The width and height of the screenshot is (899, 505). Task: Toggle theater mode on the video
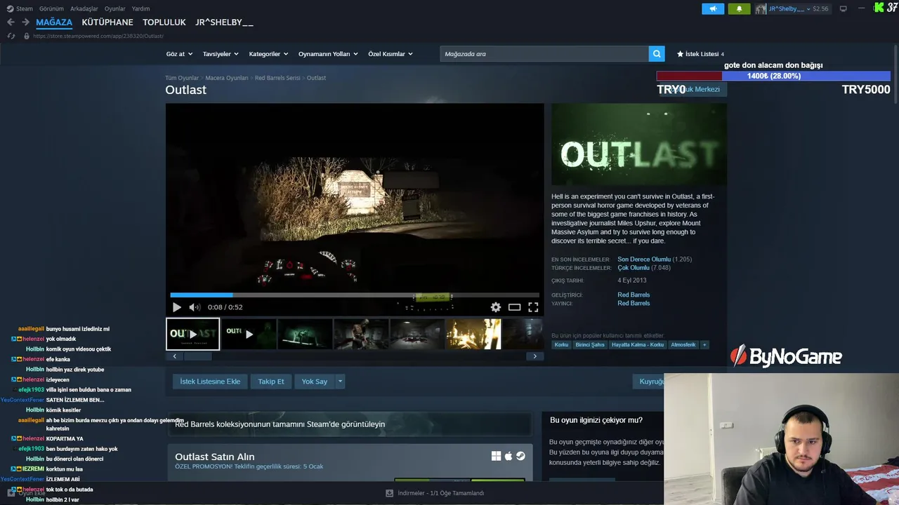[514, 307]
